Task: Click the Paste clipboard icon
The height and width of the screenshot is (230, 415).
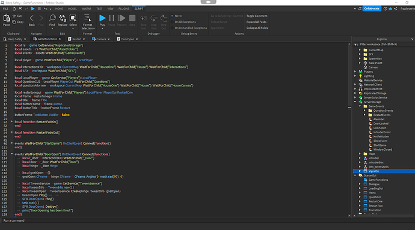Action: click(x=7, y=18)
